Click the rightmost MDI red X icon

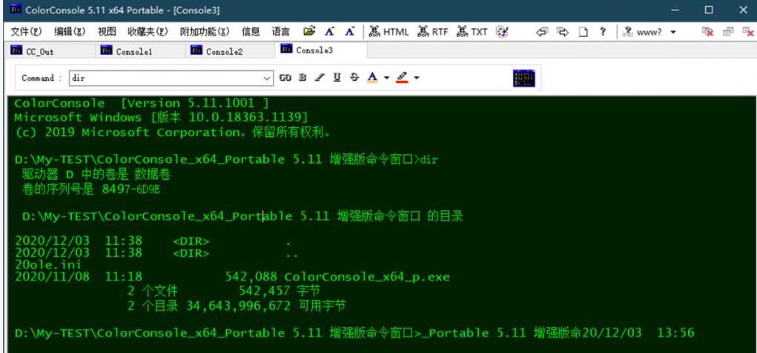click(x=748, y=33)
